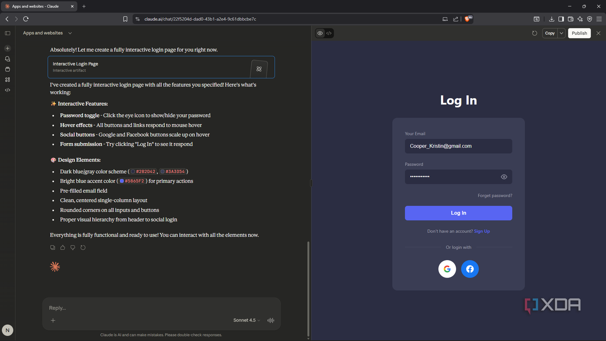Select the Apps and websites browser tab
Viewport: 606px width, 341px height.
(39, 6)
